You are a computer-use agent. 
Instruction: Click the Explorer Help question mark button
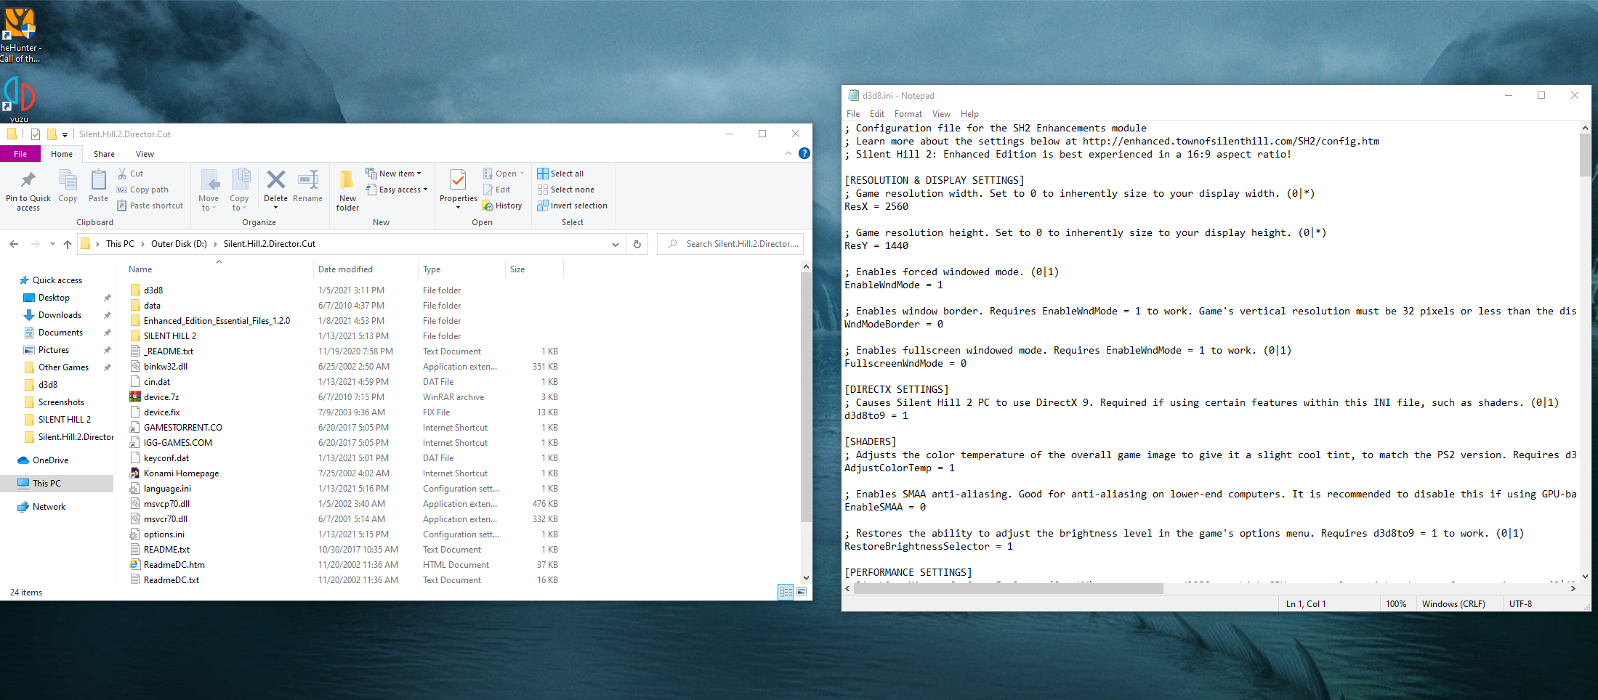tap(804, 153)
